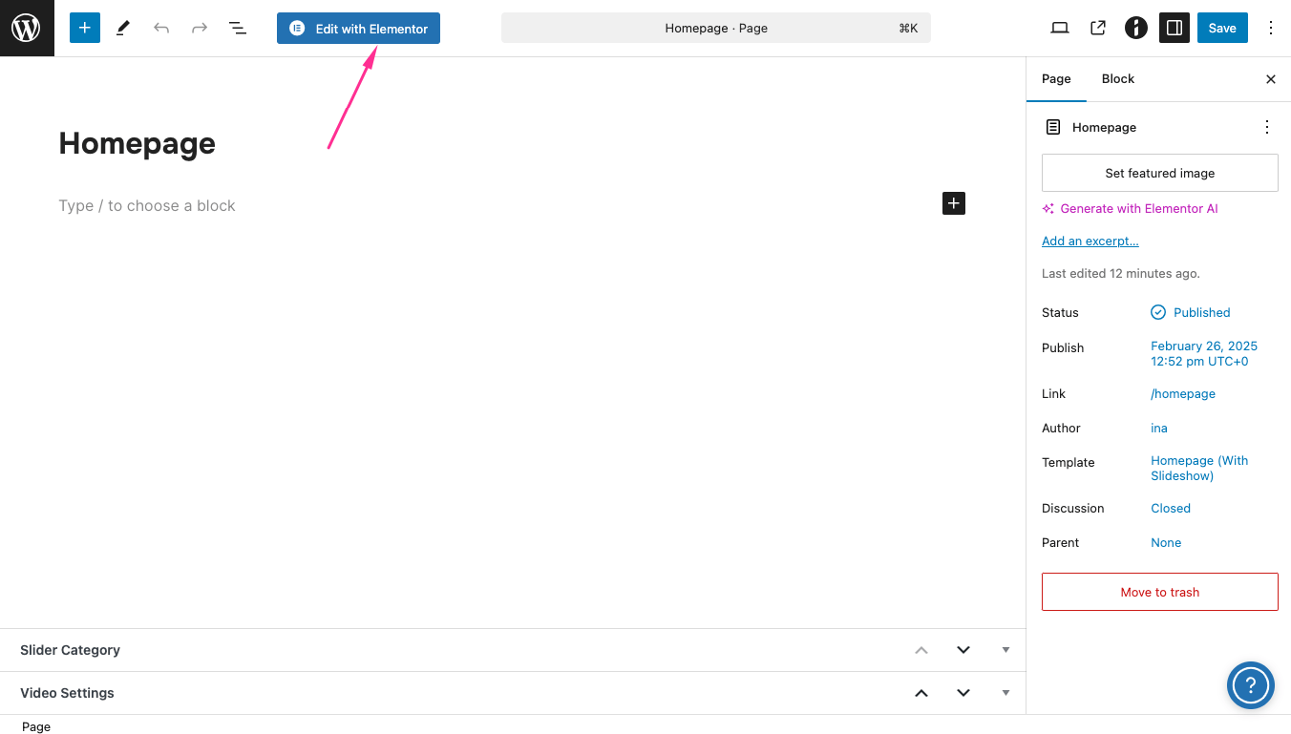Screen dimensions: 1291x734
Task: Expand the Slider Category panel triangle
Action: (x=1005, y=650)
